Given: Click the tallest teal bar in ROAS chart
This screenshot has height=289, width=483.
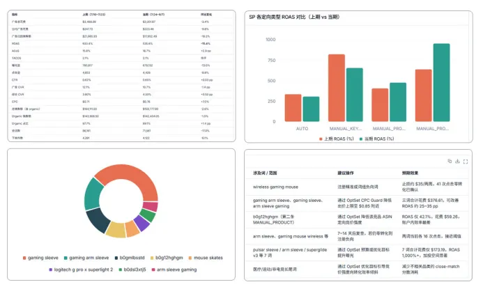Looking at the screenshot, I should 441,82.
